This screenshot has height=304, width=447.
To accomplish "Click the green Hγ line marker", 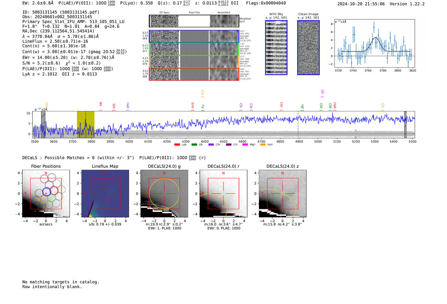I will tap(203, 108).
